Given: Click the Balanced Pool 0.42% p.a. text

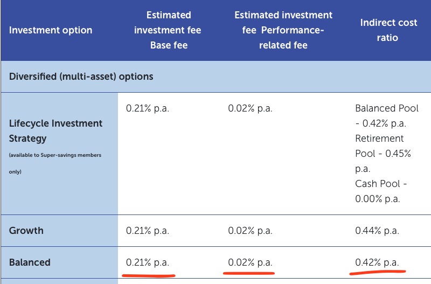Looking at the screenshot, I should [x=386, y=116].
